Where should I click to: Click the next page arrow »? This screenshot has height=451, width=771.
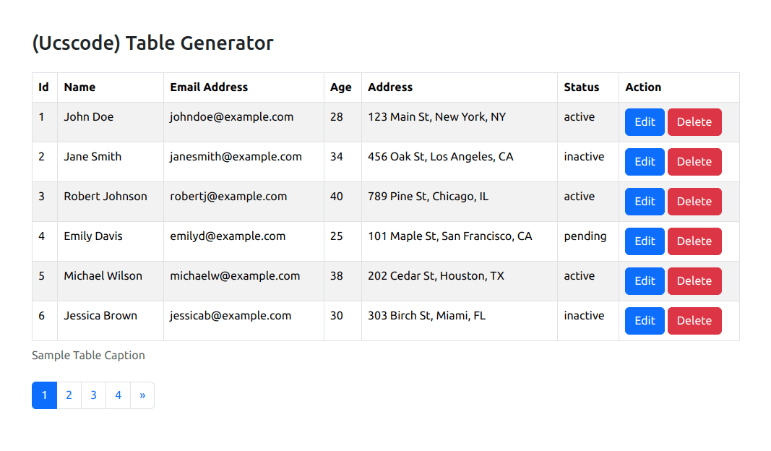pos(142,395)
